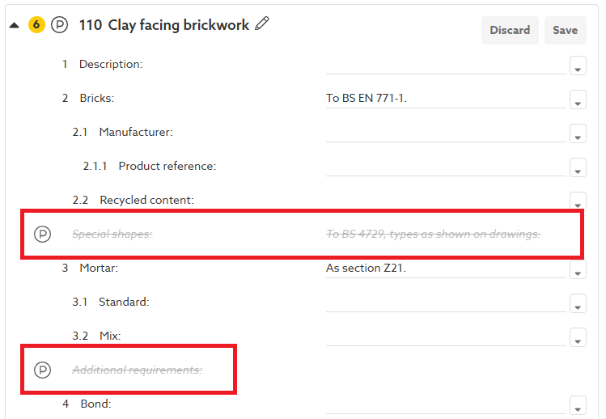Open the Product reference dropdown arrow

578,170
